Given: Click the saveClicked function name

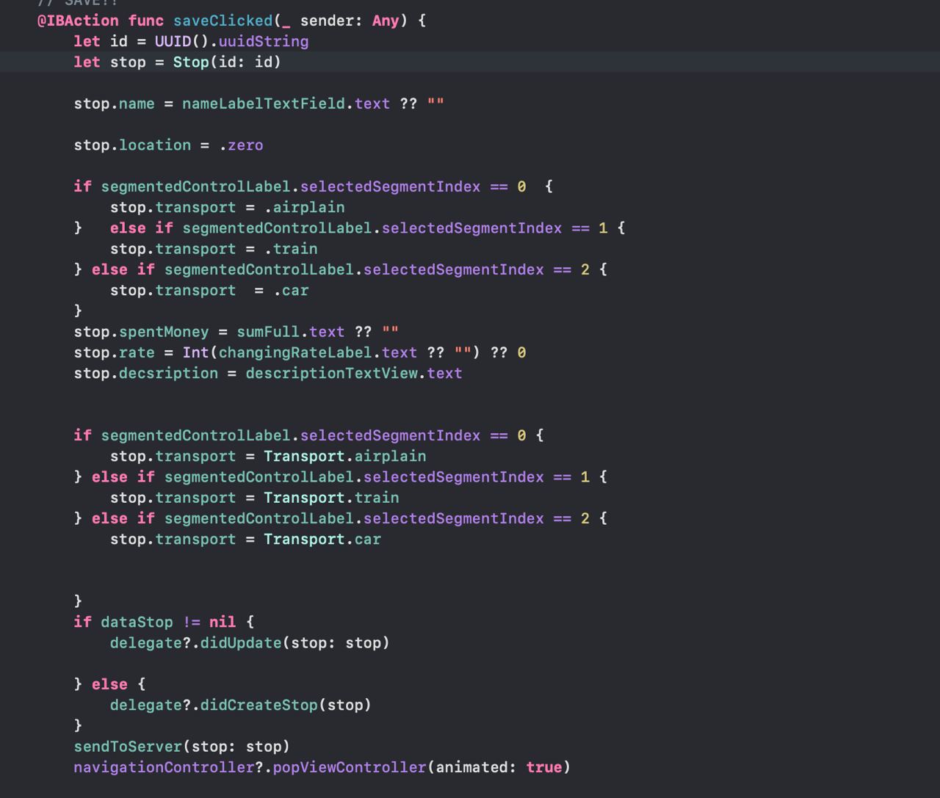Looking at the screenshot, I should [x=223, y=21].
